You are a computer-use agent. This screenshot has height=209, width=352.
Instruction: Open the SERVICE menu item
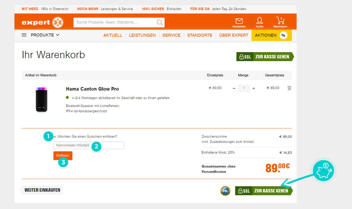click(x=172, y=35)
